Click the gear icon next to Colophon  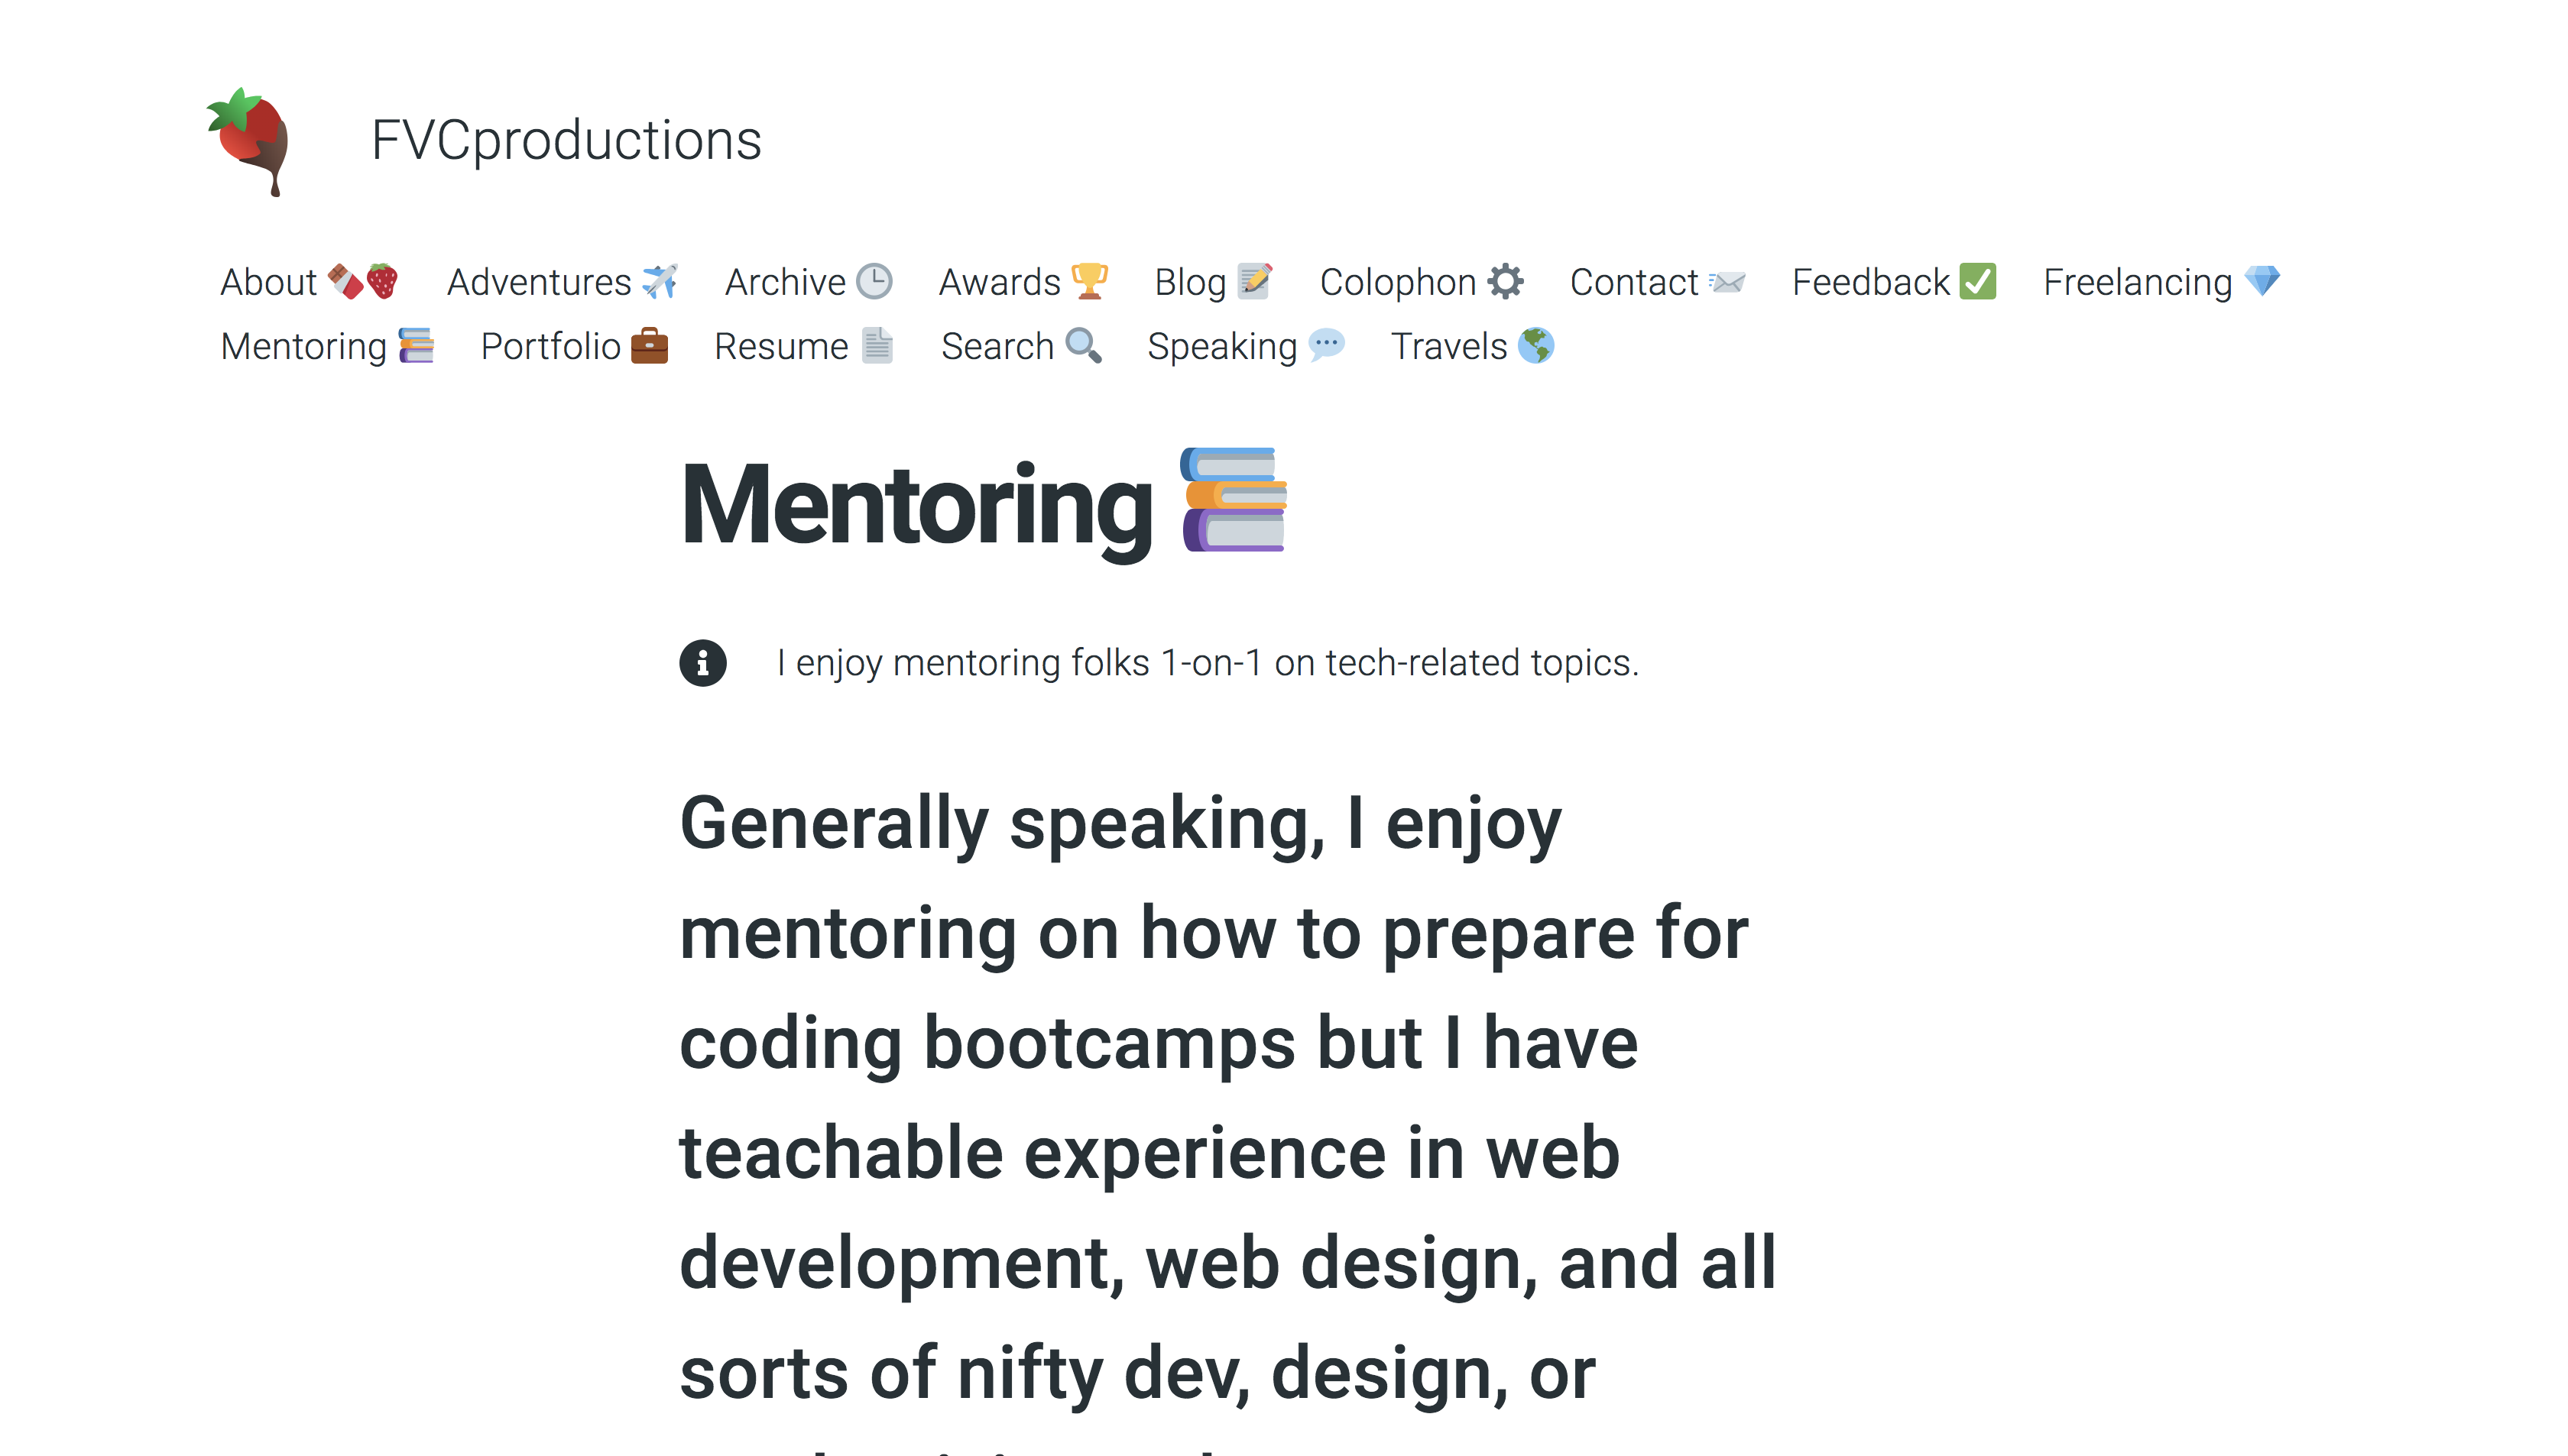(1506, 282)
